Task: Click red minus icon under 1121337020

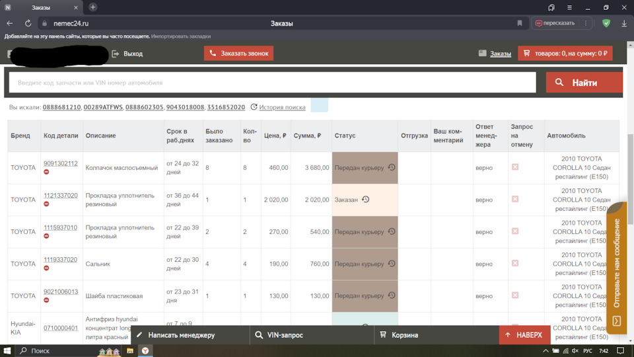Action: click(46, 204)
